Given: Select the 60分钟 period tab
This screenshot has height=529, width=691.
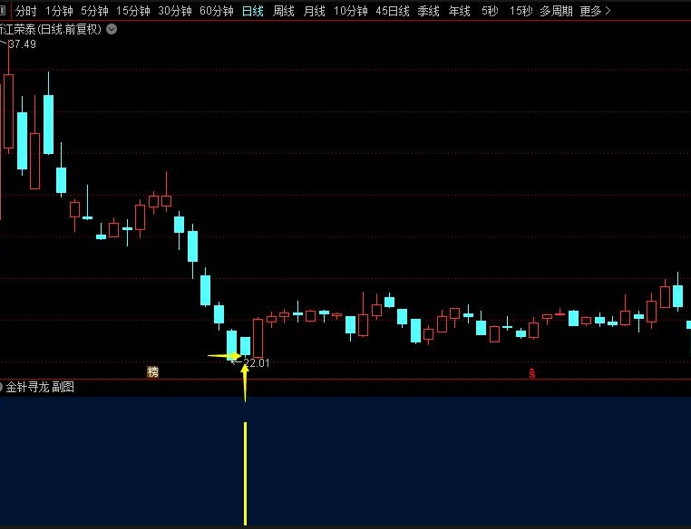Looking at the screenshot, I should click(217, 11).
